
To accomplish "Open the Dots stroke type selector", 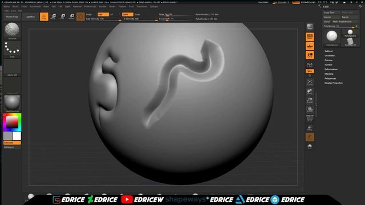I will [x=12, y=50].
